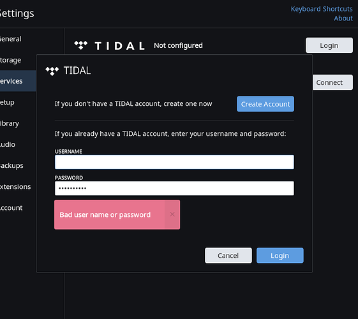Click the 'Bad user name or password' message
358x319 pixels.
click(105, 215)
